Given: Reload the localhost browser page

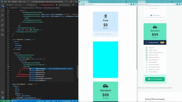Looking at the screenshot, I should click(83, 4).
